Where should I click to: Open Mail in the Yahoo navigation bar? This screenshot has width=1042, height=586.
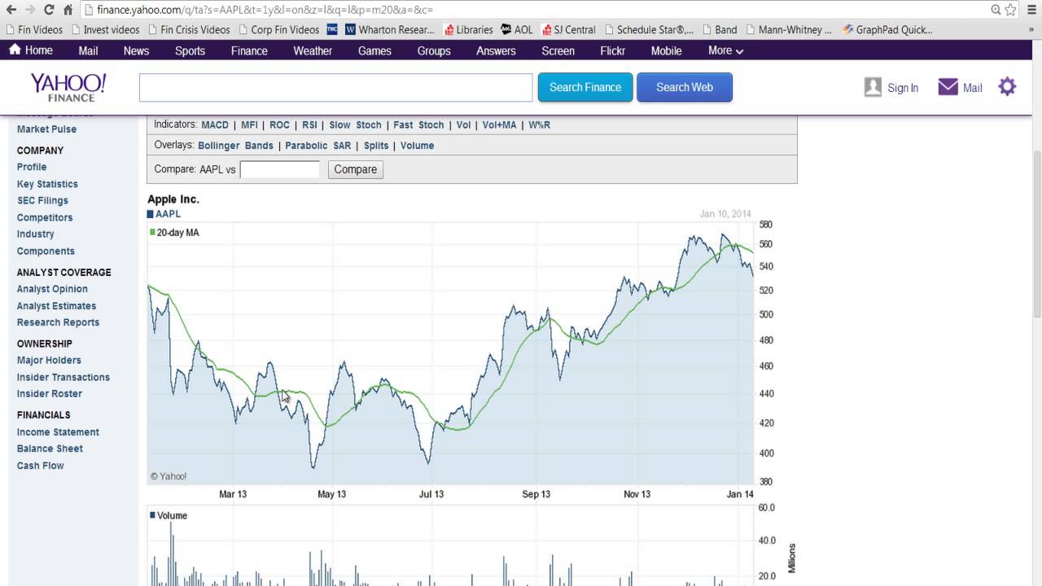click(x=88, y=50)
